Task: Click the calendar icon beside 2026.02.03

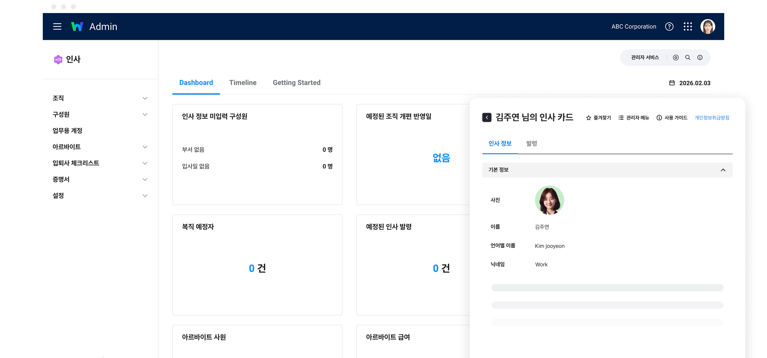Action: (672, 83)
